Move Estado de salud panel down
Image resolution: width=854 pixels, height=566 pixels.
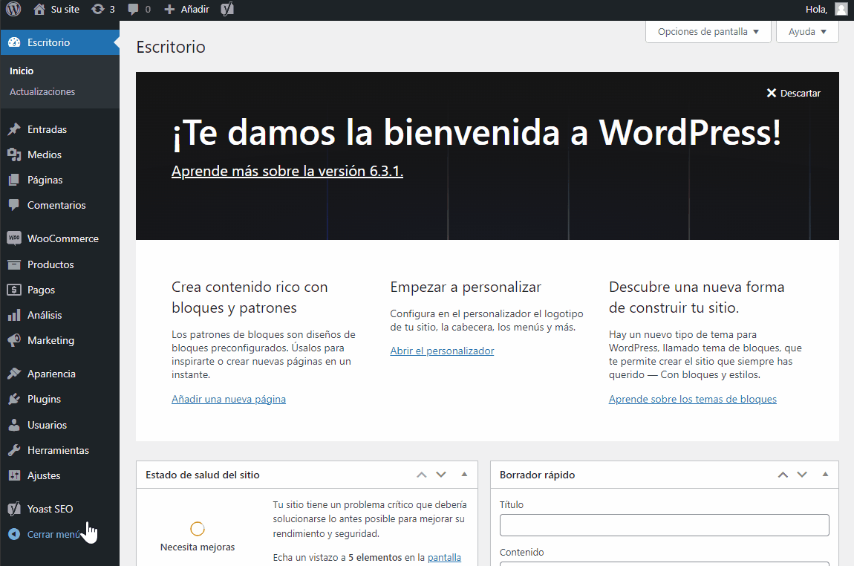tap(441, 475)
